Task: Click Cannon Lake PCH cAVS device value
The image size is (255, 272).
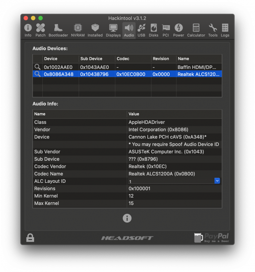Action: click(167, 137)
